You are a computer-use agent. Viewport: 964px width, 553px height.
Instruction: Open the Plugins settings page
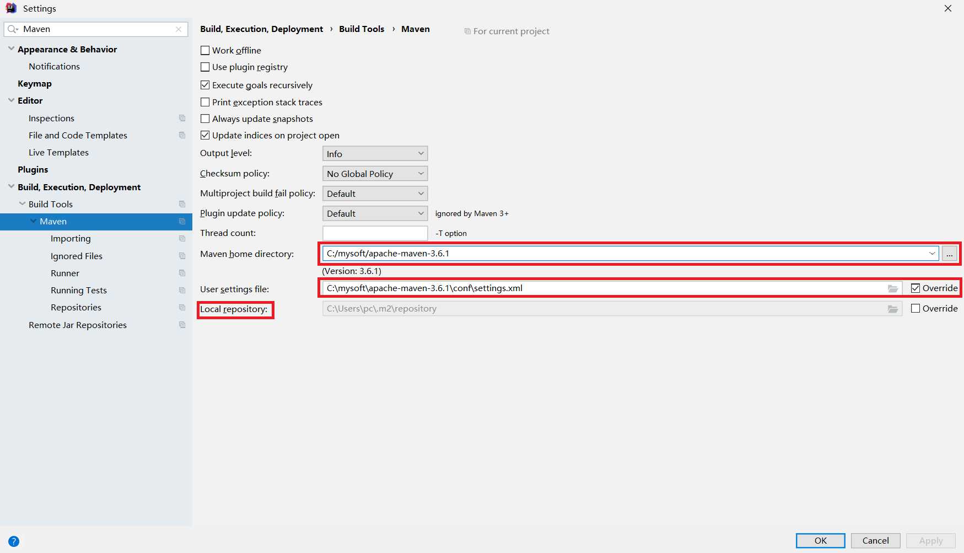click(x=33, y=169)
